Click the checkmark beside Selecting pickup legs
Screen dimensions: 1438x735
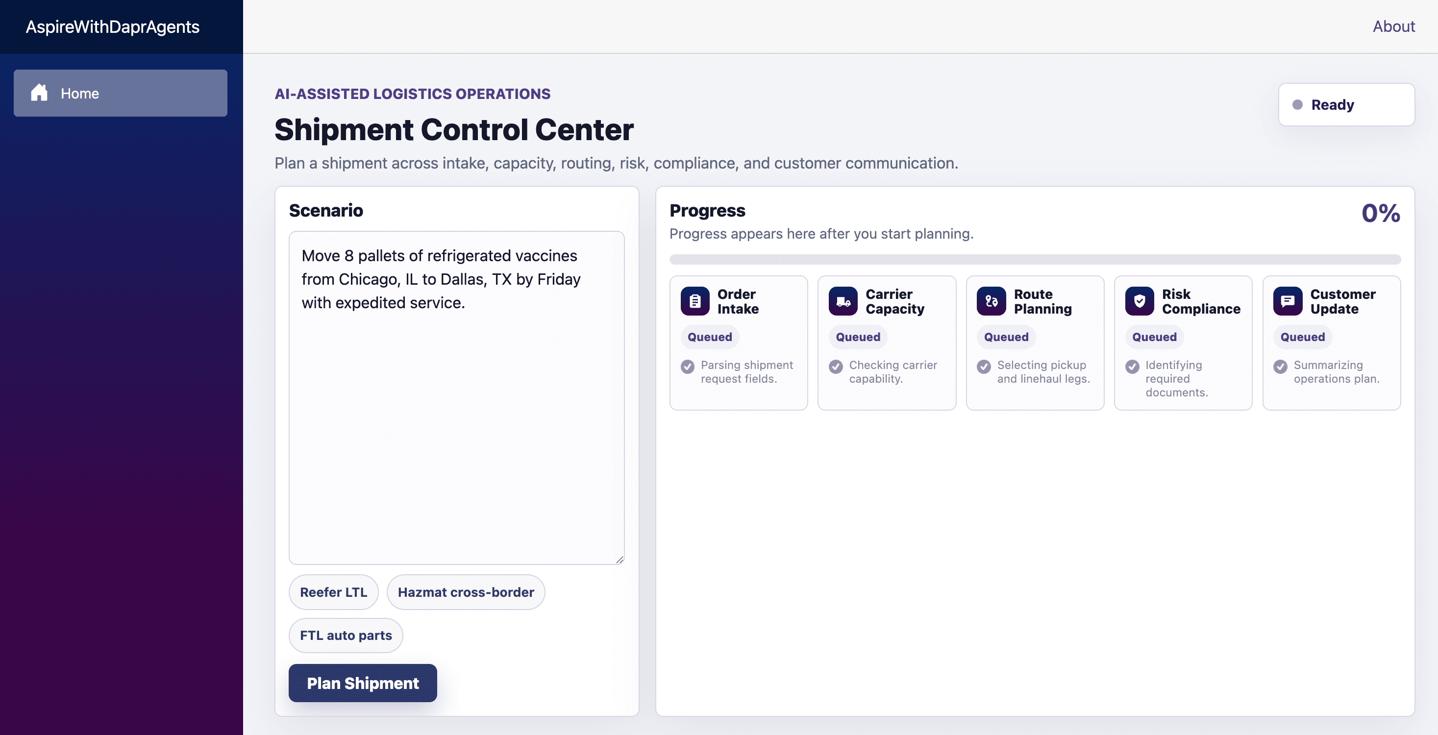[x=984, y=367]
